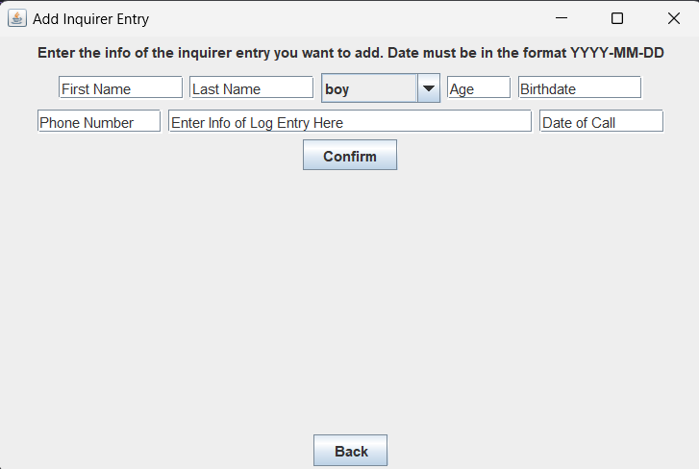
Task: Click the Java coffee cup window icon
Action: (x=17, y=18)
